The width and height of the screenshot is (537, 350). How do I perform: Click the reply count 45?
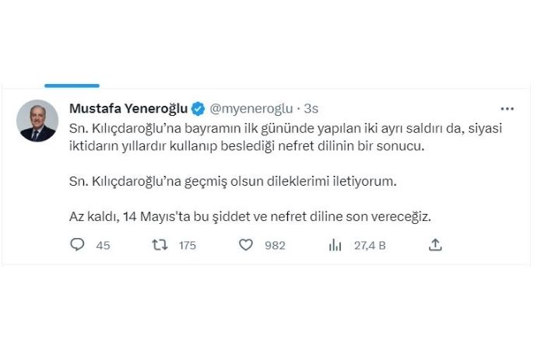[x=103, y=246]
